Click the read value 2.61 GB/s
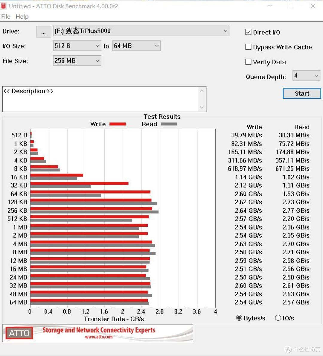 (296, 286)
